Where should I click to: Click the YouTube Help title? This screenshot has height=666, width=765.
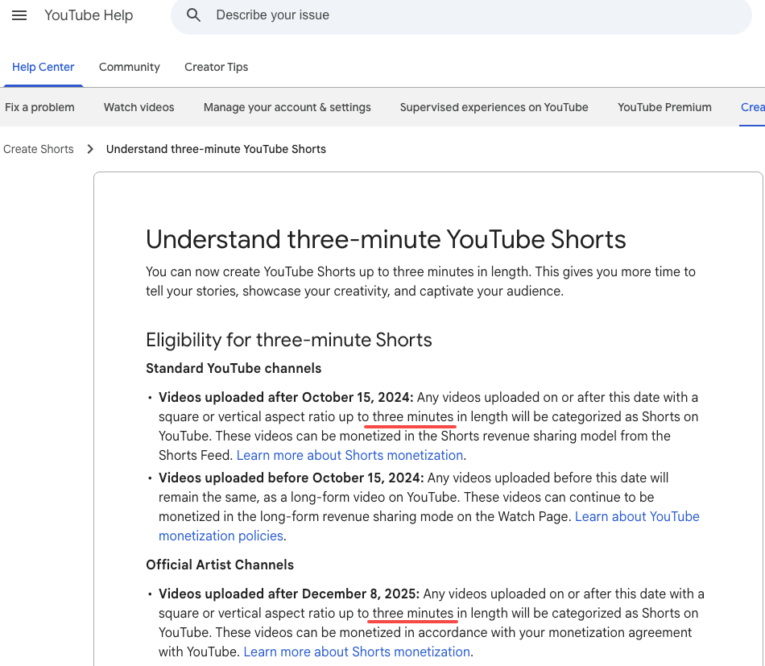click(x=89, y=15)
